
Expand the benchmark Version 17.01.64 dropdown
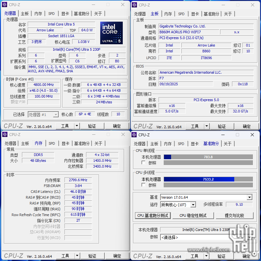point(249,197)
